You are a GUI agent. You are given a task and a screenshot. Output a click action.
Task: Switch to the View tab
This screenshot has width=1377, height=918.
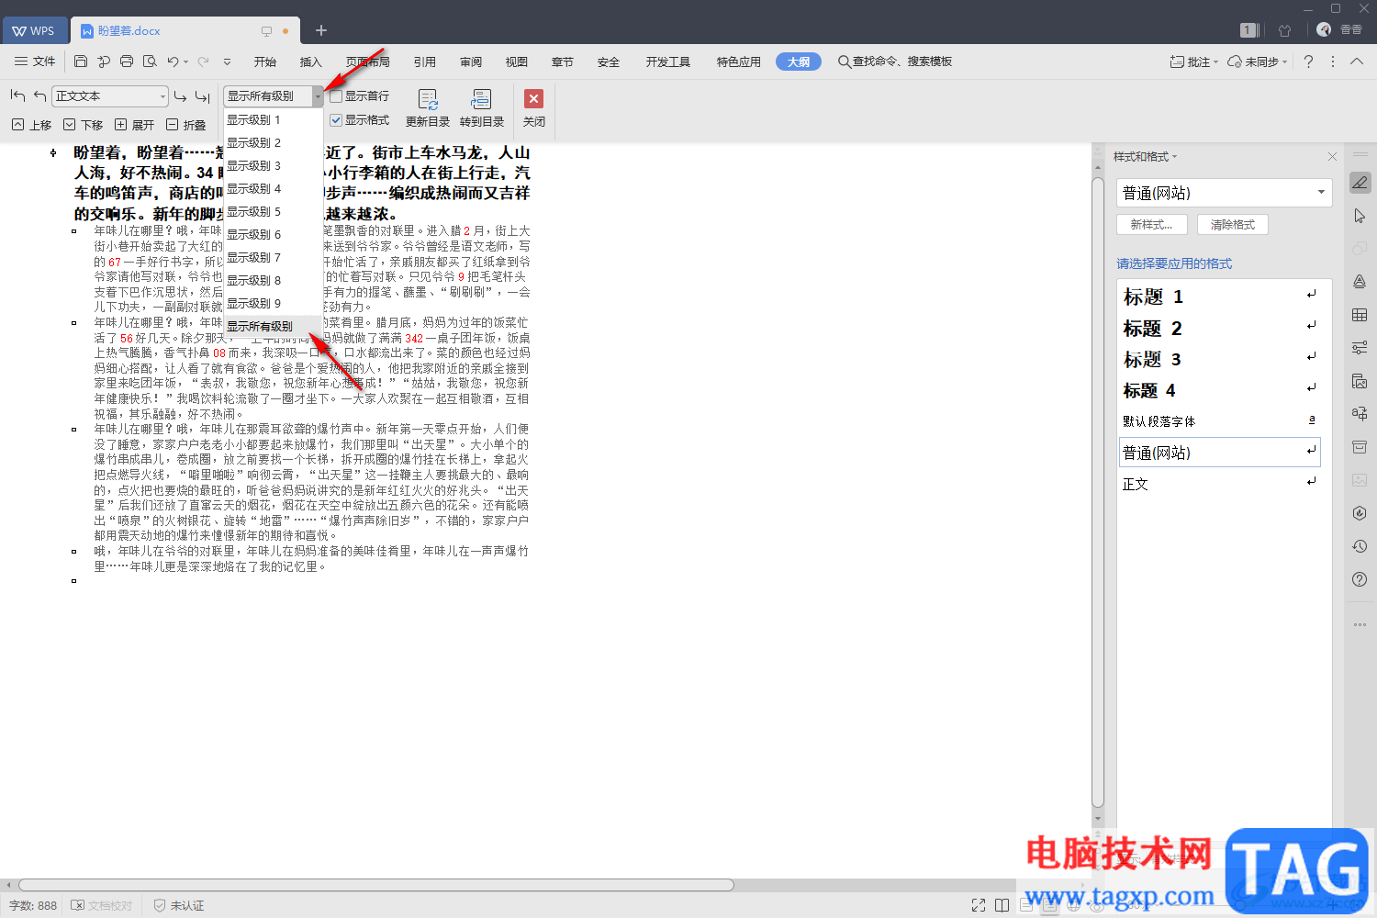coord(517,62)
